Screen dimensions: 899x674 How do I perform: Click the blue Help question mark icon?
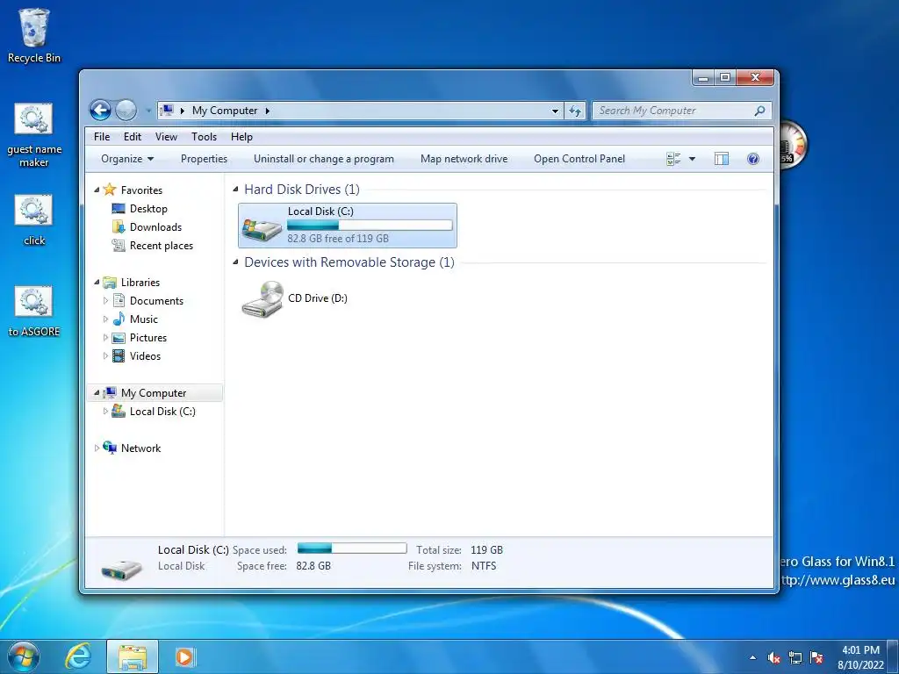752,159
